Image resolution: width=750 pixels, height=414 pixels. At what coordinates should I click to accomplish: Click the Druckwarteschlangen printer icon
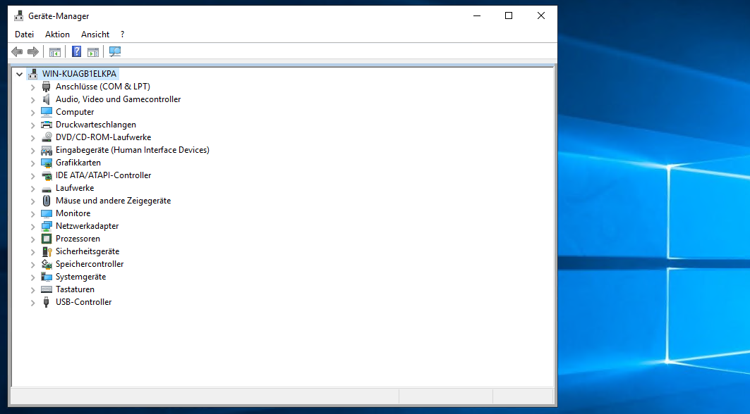click(x=47, y=125)
